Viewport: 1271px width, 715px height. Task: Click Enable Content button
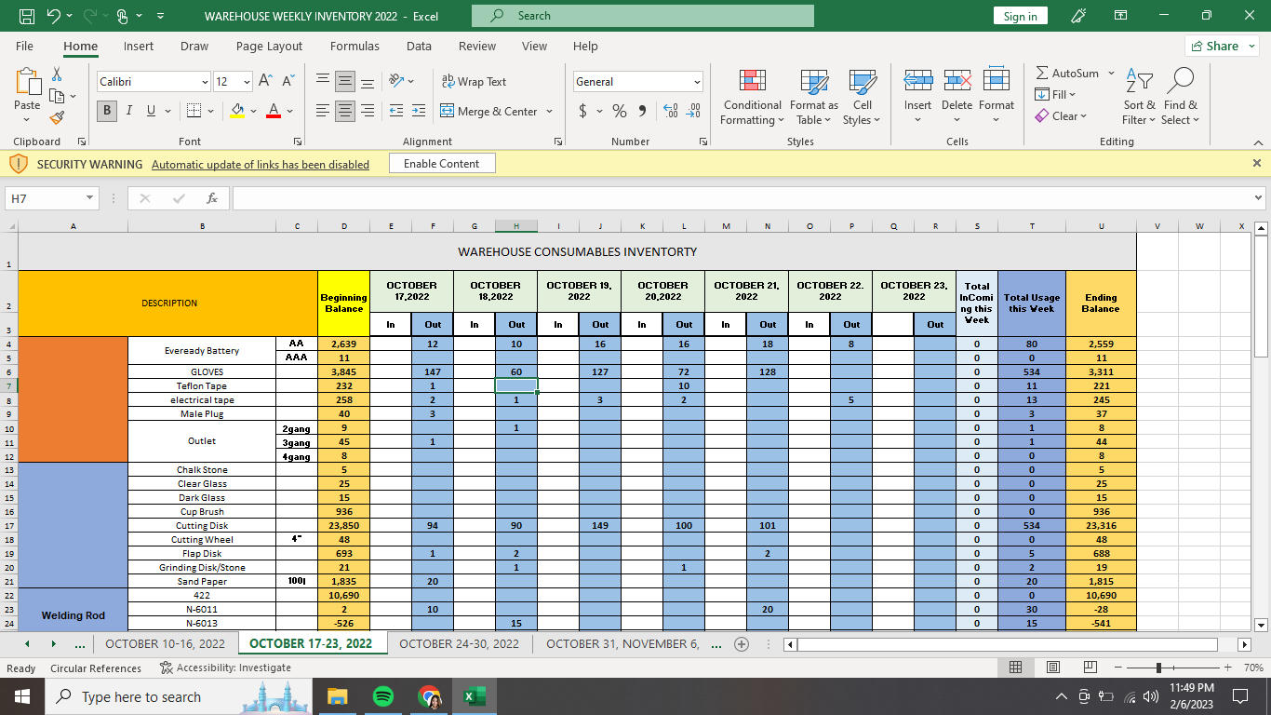point(442,164)
